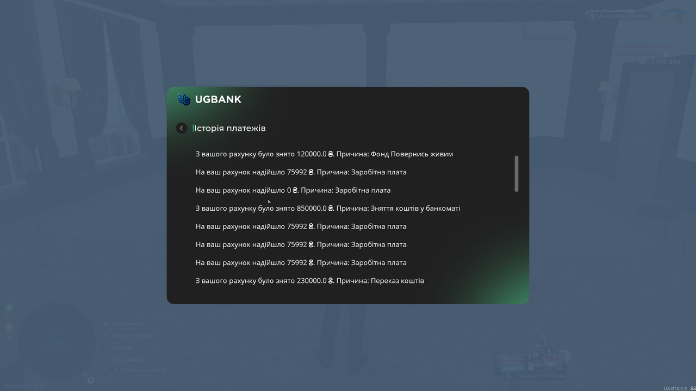Click the Історія платежів heading
Image resolution: width=696 pixels, height=391 pixels.
pyautogui.click(x=231, y=128)
